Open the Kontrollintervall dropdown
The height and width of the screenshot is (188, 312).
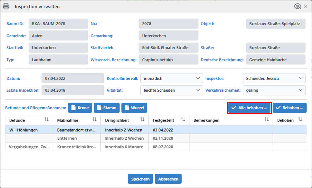pyautogui.click(x=171, y=78)
